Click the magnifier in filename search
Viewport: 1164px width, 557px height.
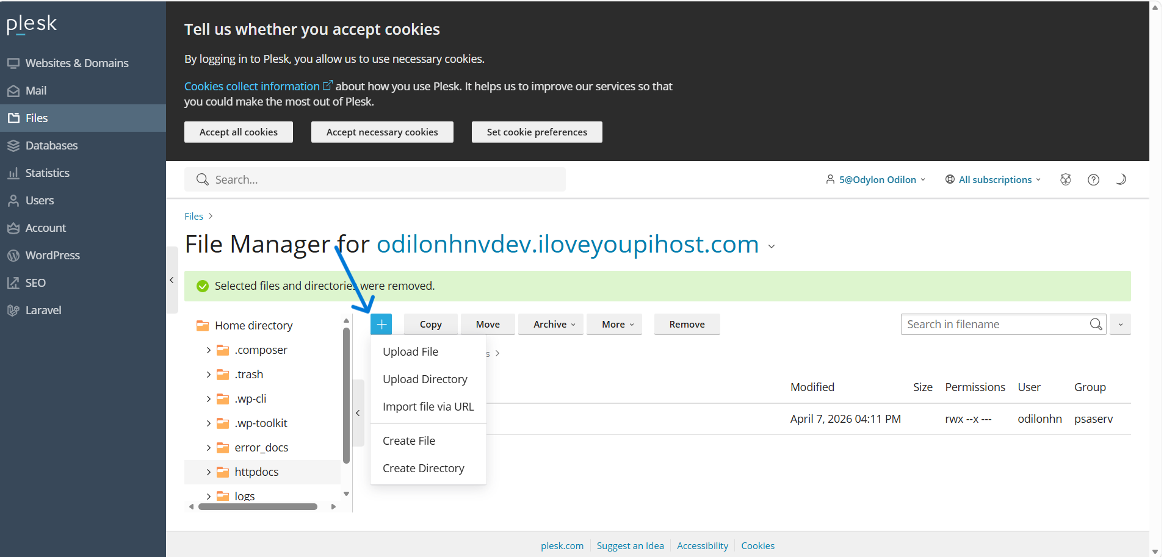pyautogui.click(x=1096, y=325)
